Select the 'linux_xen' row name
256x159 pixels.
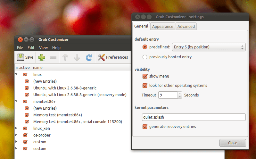point(42,129)
